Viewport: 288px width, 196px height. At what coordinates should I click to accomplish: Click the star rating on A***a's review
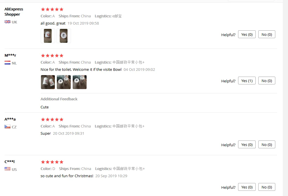point(52,119)
